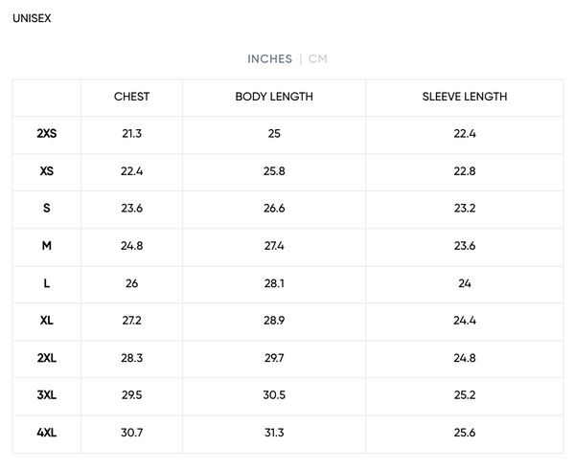Select the M size row label
Image resolution: width=575 pixels, height=469 pixels.
[x=46, y=246]
